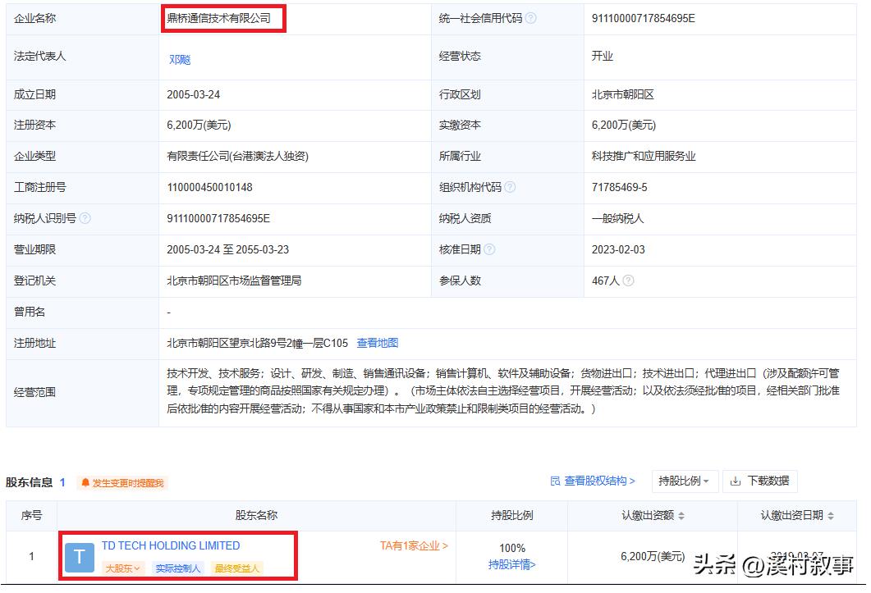Open the 持股比例 dropdown
This screenshot has height=593, width=871.
[x=685, y=481]
